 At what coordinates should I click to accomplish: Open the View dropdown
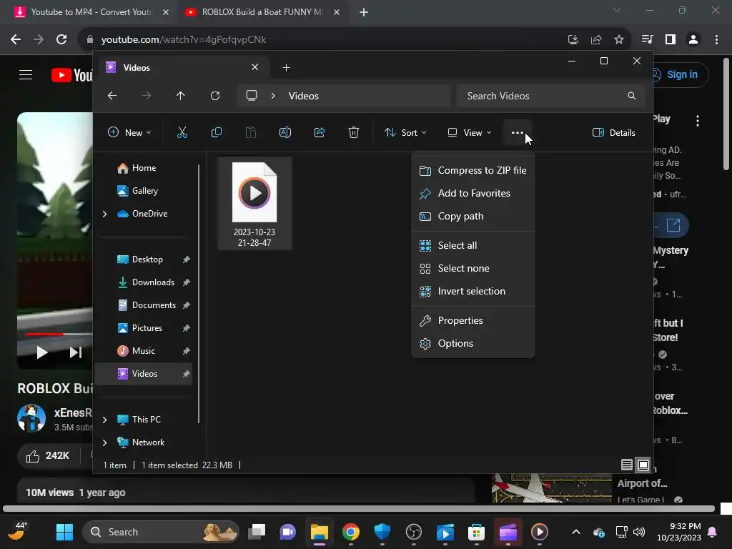click(470, 132)
